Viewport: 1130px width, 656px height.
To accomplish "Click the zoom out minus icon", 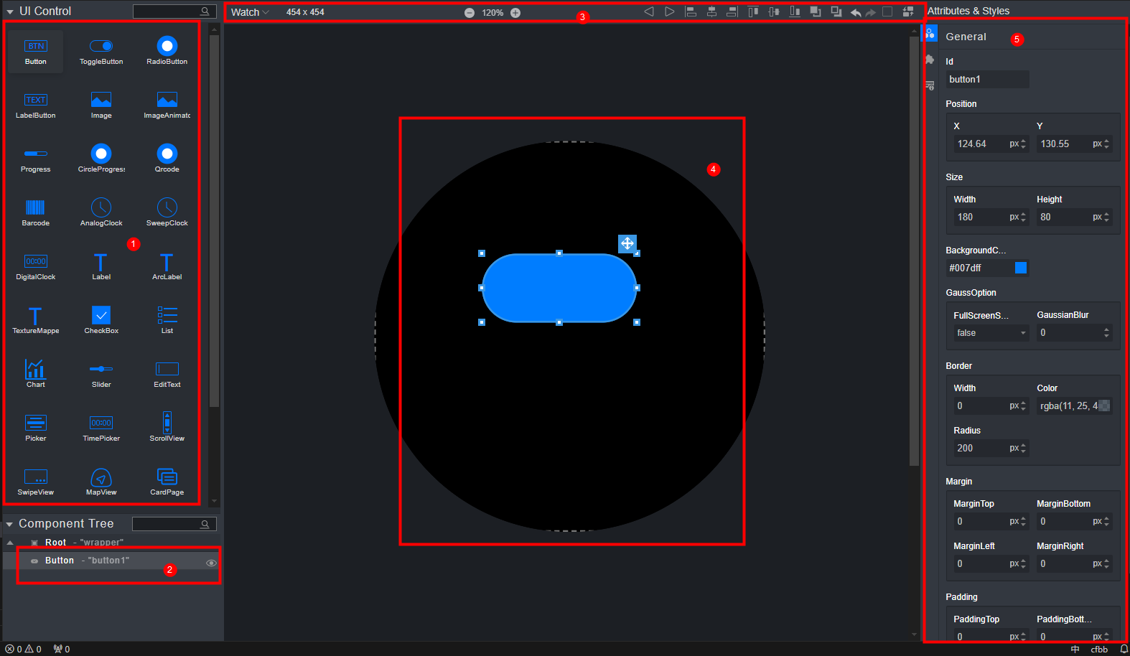I will 470,13.
